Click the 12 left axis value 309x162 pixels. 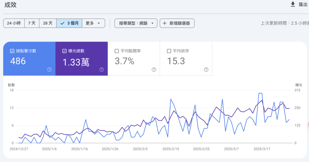click(12, 108)
